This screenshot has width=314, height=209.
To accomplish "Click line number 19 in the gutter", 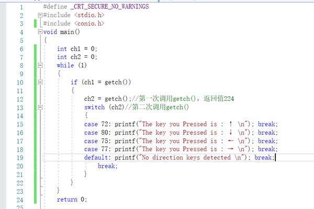I will [20, 158].
